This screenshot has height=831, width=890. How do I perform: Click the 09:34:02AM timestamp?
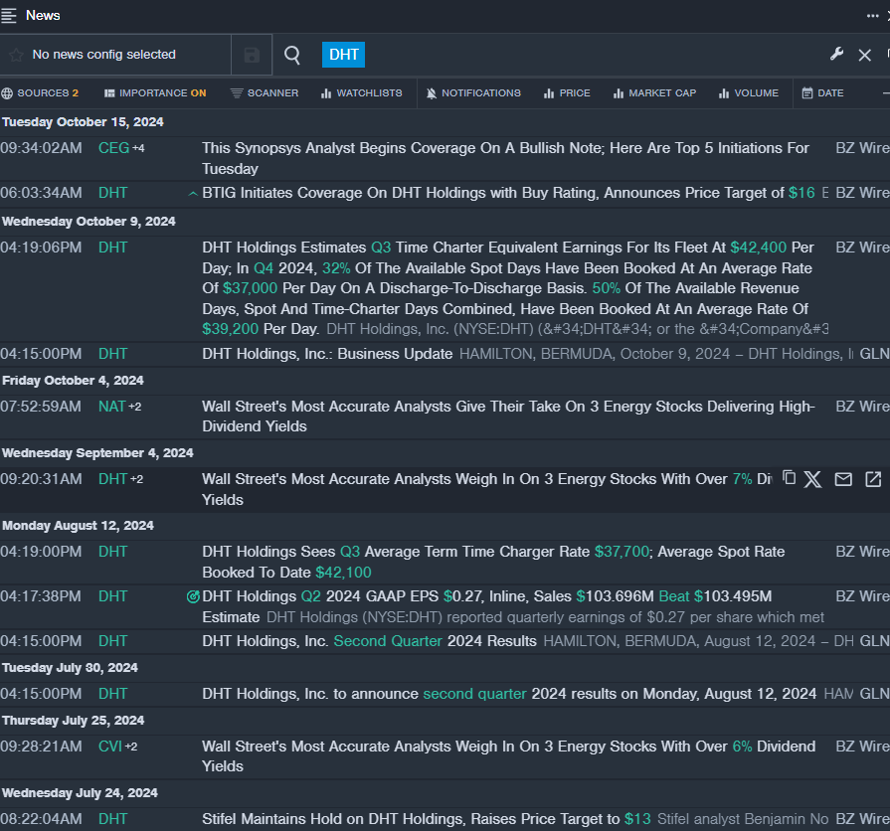(x=41, y=148)
